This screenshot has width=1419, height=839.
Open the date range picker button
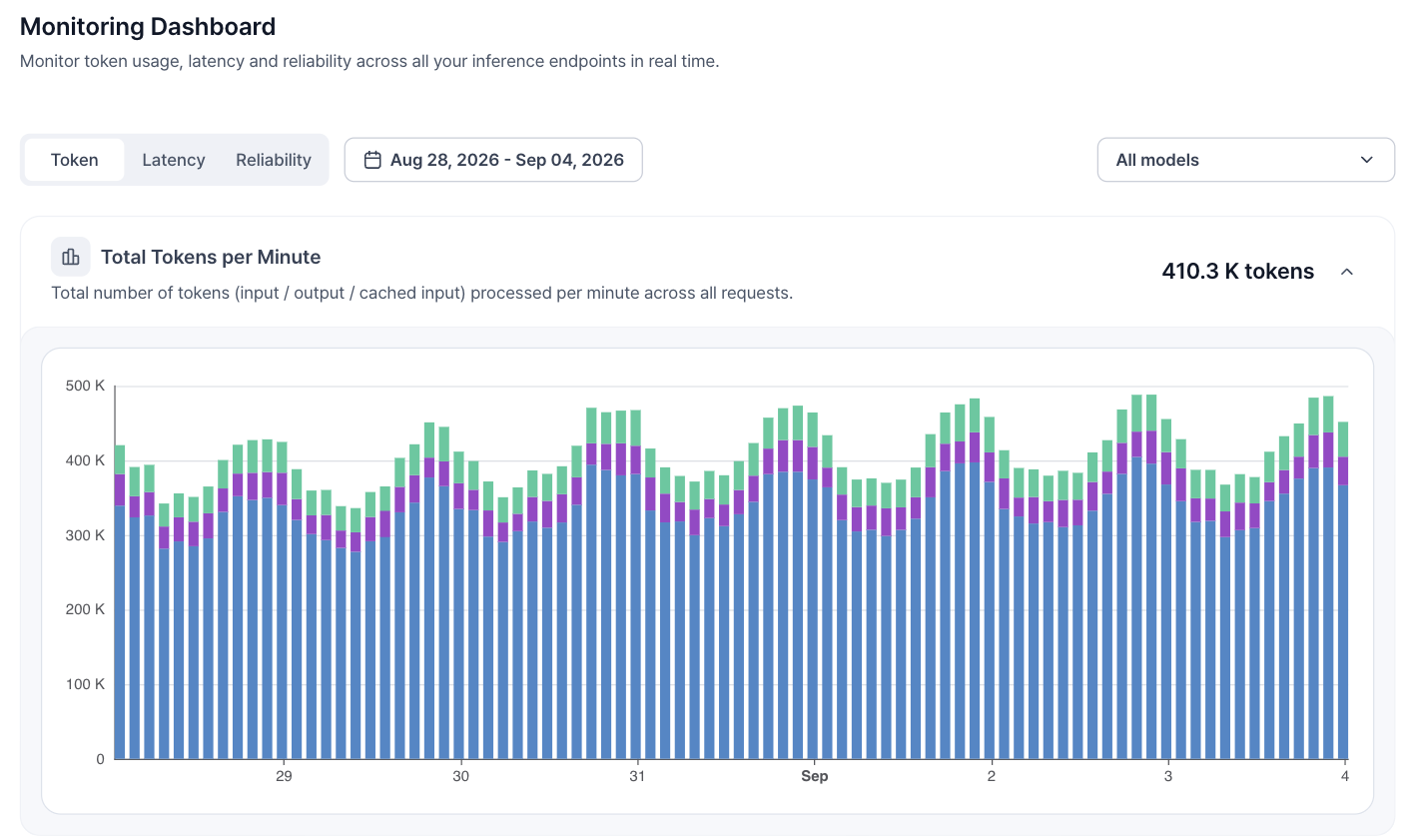coord(493,160)
